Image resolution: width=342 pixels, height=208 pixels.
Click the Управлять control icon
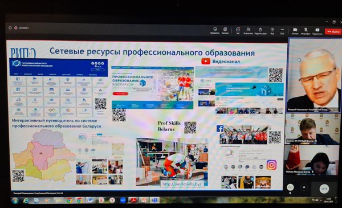[215, 31]
